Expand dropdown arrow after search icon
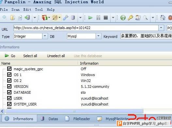The height and width of the screenshot is (128, 172). 153,18
